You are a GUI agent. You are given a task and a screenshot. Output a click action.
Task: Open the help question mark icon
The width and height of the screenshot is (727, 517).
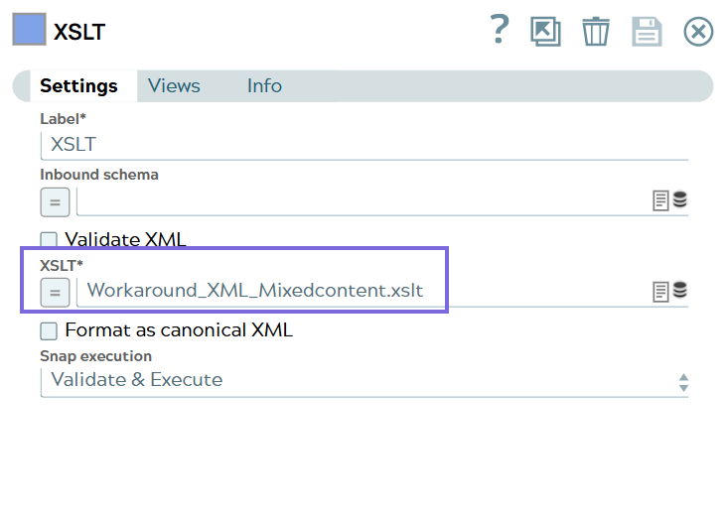point(499,30)
